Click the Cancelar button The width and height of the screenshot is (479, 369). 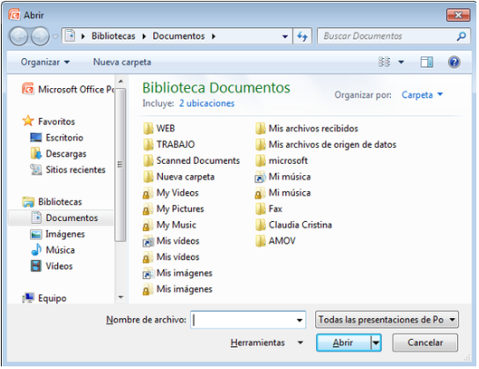tap(425, 343)
